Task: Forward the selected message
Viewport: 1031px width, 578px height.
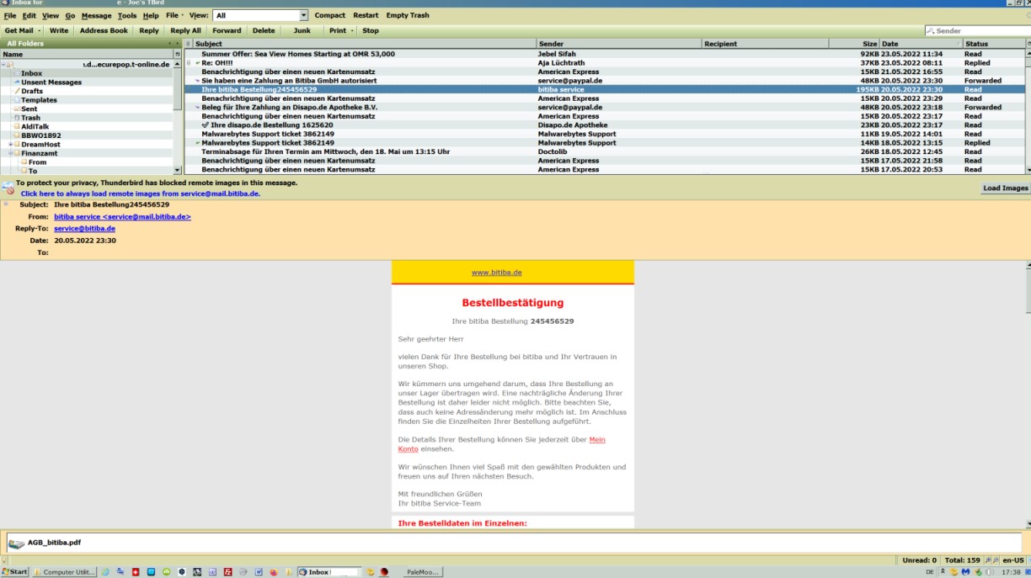Action: click(x=227, y=30)
